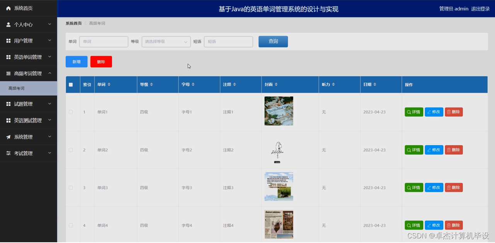
Task: Sort by 等级 column arrows
Action: click(151, 85)
